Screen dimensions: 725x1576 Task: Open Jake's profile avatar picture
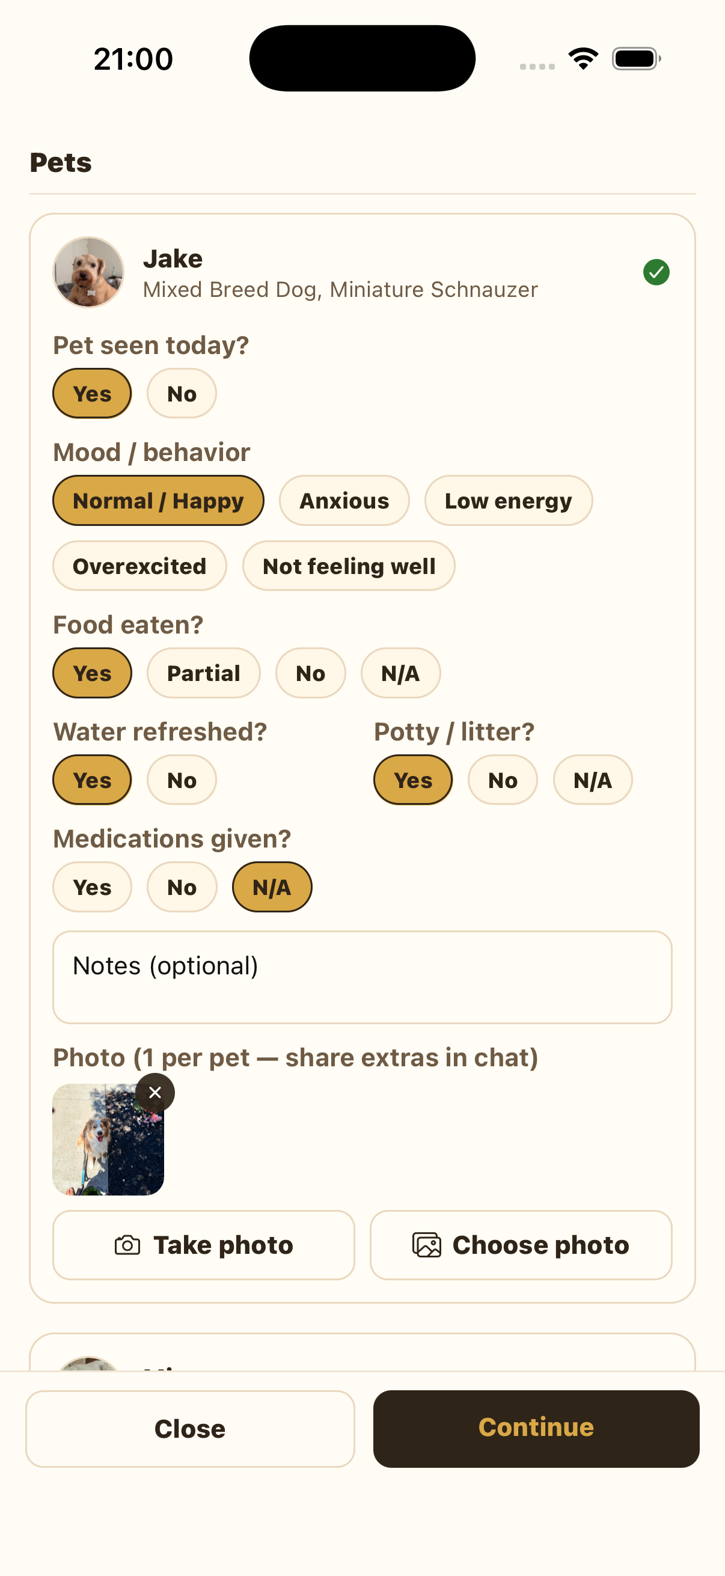[89, 272]
